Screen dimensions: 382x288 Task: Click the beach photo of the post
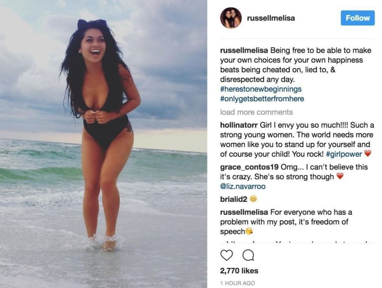tap(104, 144)
